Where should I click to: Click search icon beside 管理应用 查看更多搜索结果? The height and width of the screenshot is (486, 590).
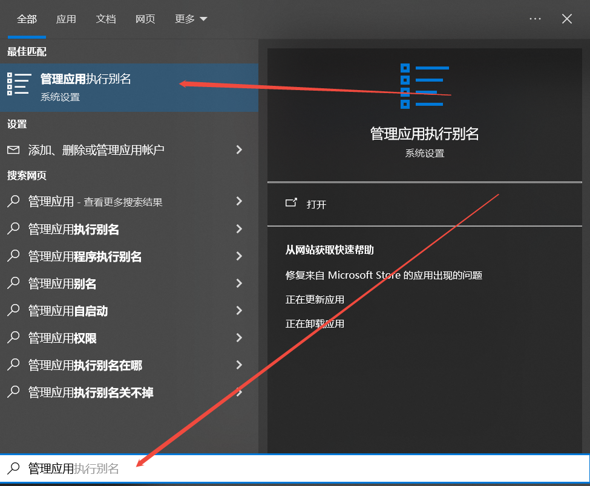point(13,201)
